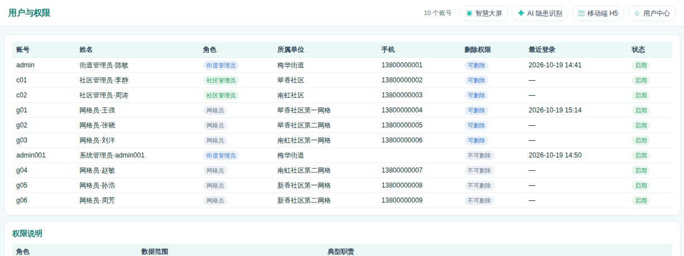
Task: Click 可删除 tag in admin row
Action: (476, 65)
